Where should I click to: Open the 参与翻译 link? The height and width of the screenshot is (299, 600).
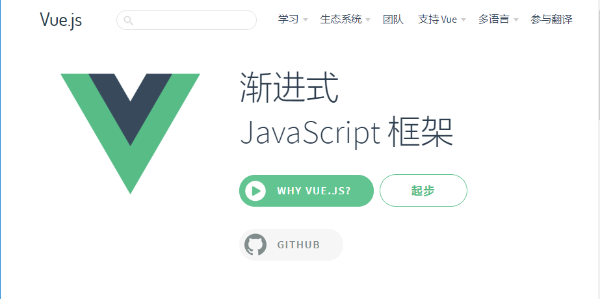pos(551,19)
